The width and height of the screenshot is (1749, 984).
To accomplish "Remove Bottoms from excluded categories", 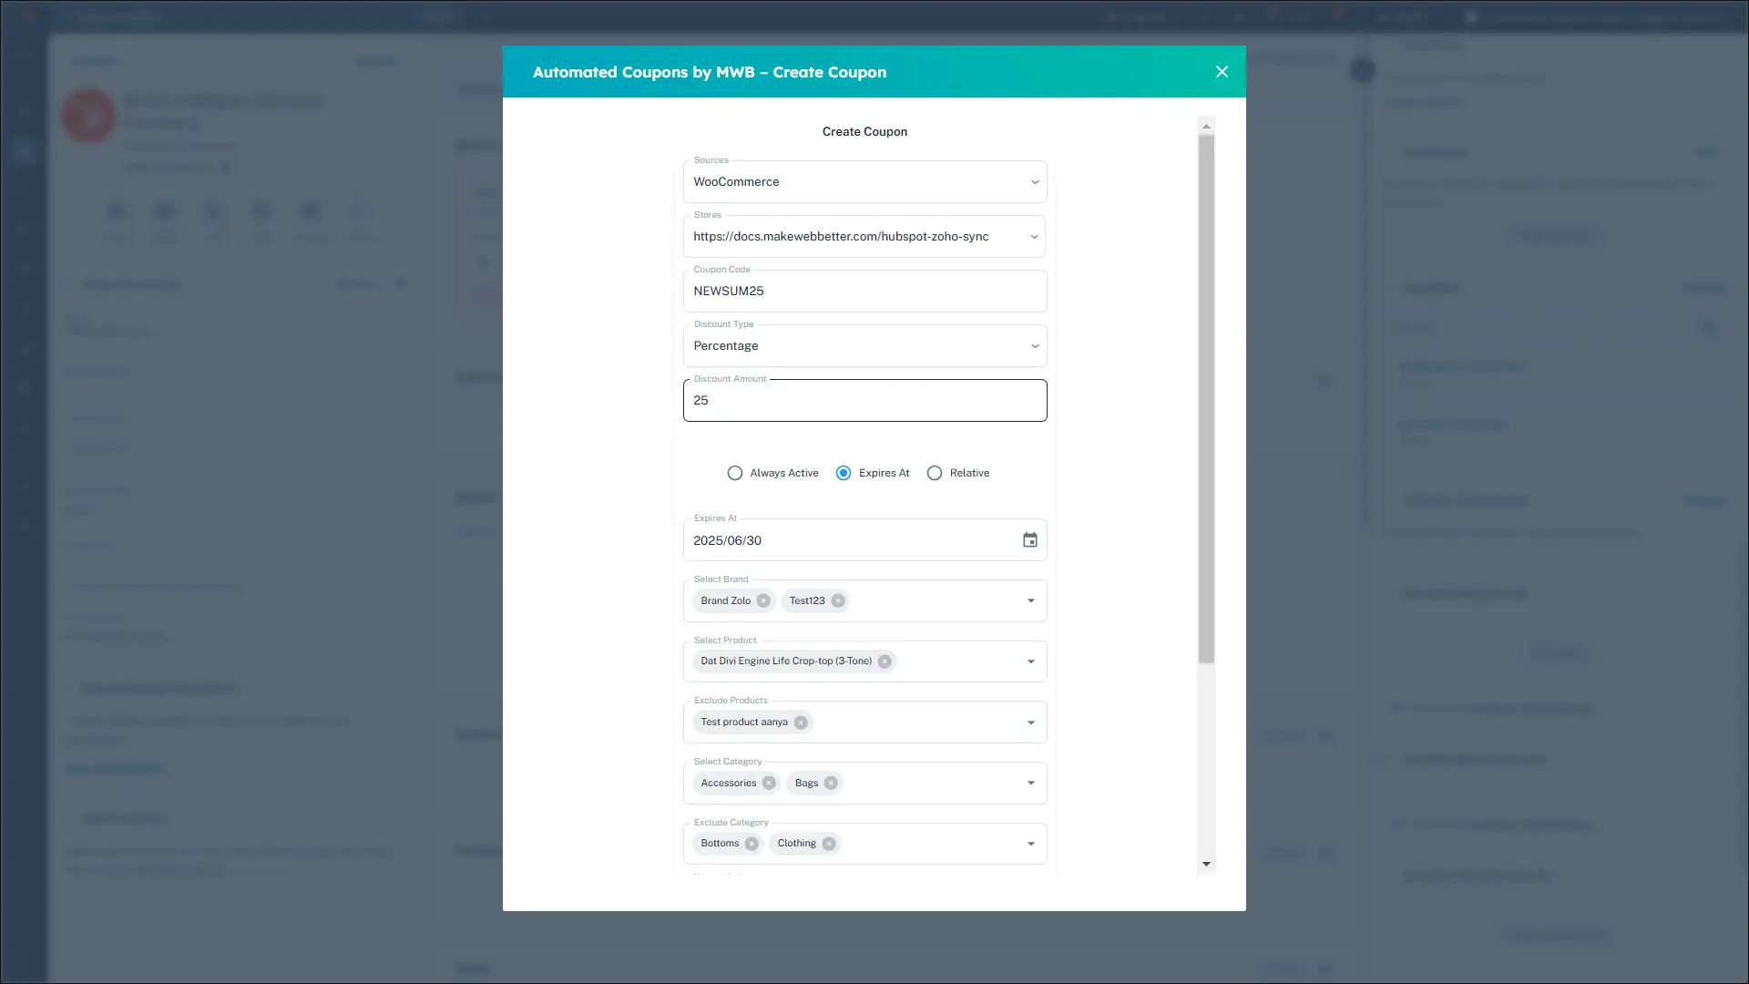I will pos(752,844).
